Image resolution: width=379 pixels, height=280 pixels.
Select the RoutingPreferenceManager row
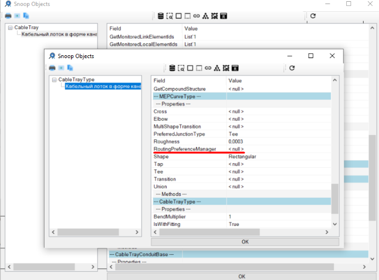pyautogui.click(x=242, y=149)
